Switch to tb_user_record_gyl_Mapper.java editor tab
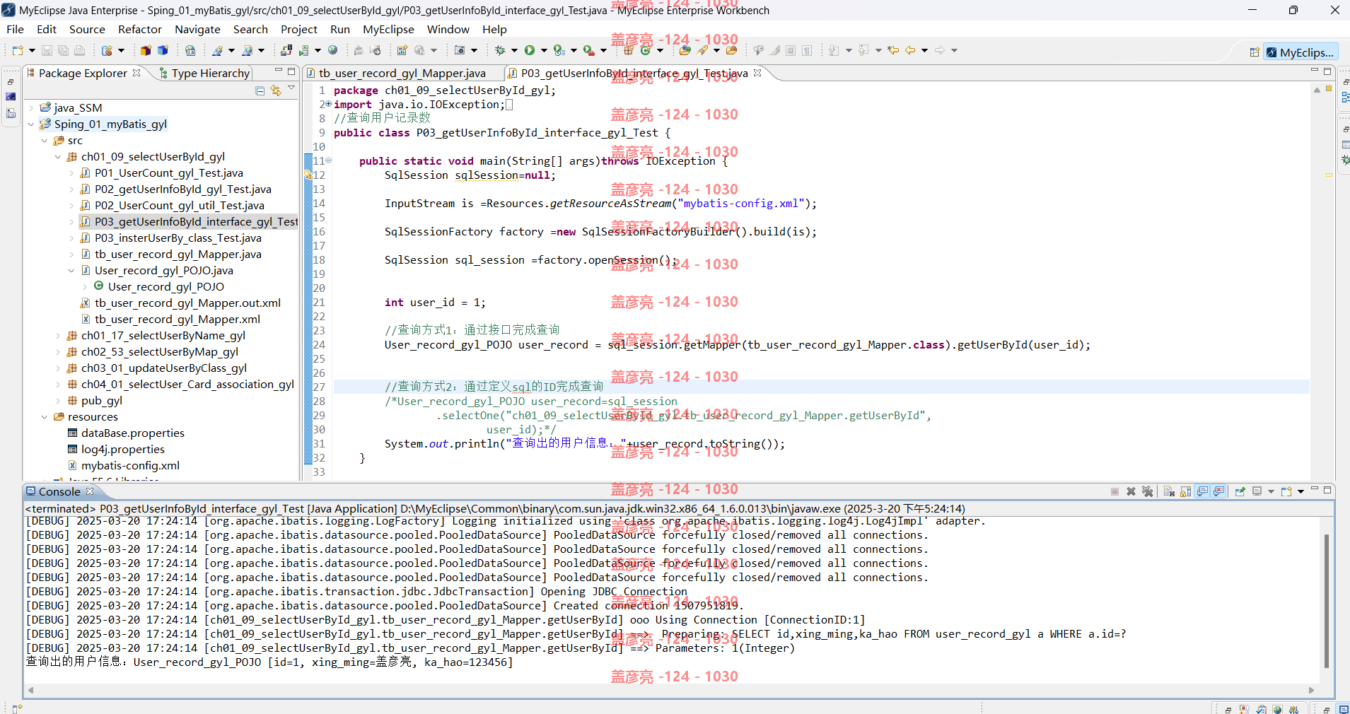This screenshot has height=714, width=1350. pyautogui.click(x=402, y=73)
